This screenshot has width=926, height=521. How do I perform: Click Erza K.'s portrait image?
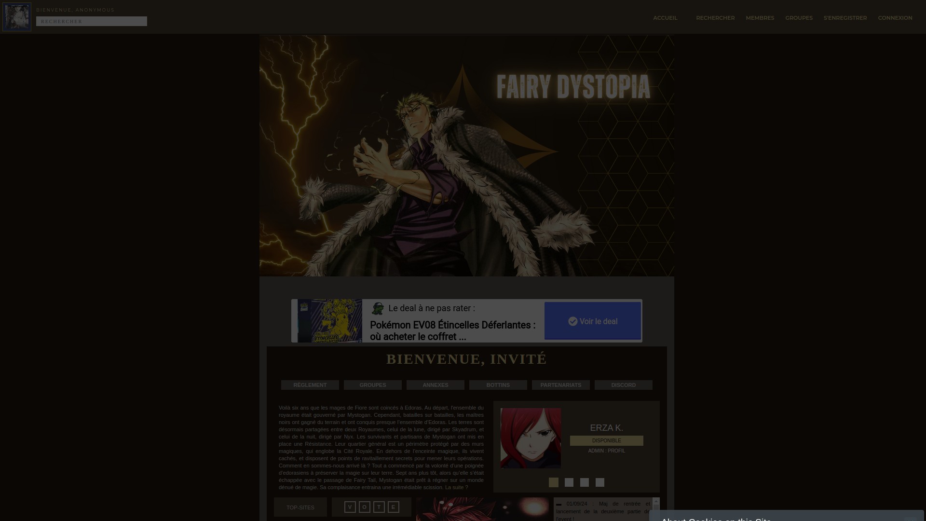531,438
